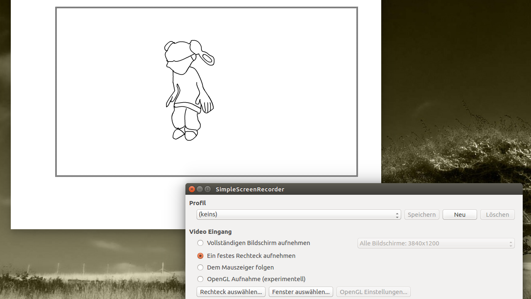Maximize the SimpleScreenRecorder window
This screenshot has height=299, width=531.
point(207,189)
